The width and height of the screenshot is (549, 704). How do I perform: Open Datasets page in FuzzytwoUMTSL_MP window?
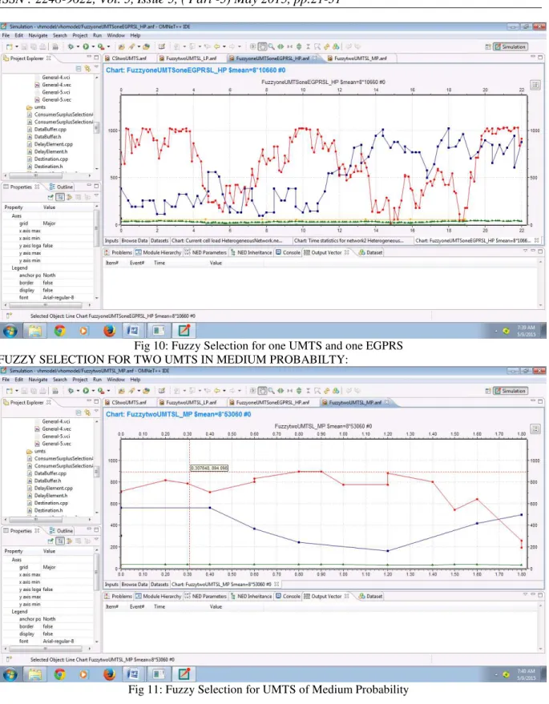coord(159,585)
